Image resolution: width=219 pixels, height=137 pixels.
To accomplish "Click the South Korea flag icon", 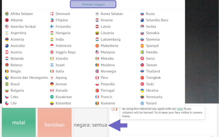I will click(97, 14).
